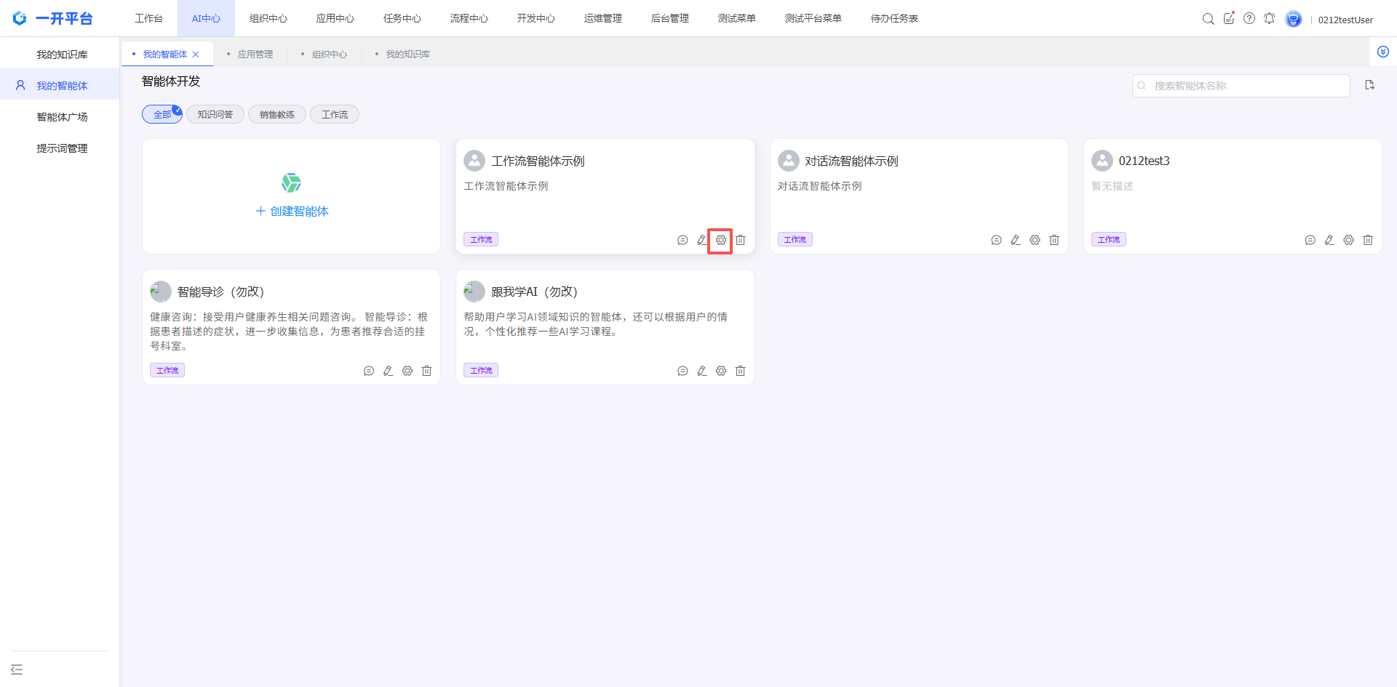Screen dimensions: 1397x687
Task: Go to 智能体广场 in sidebar
Action: click(x=62, y=117)
